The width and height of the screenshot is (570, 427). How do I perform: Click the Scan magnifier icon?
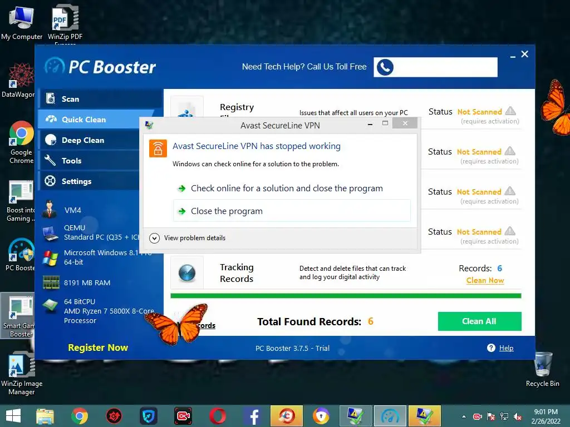click(51, 98)
